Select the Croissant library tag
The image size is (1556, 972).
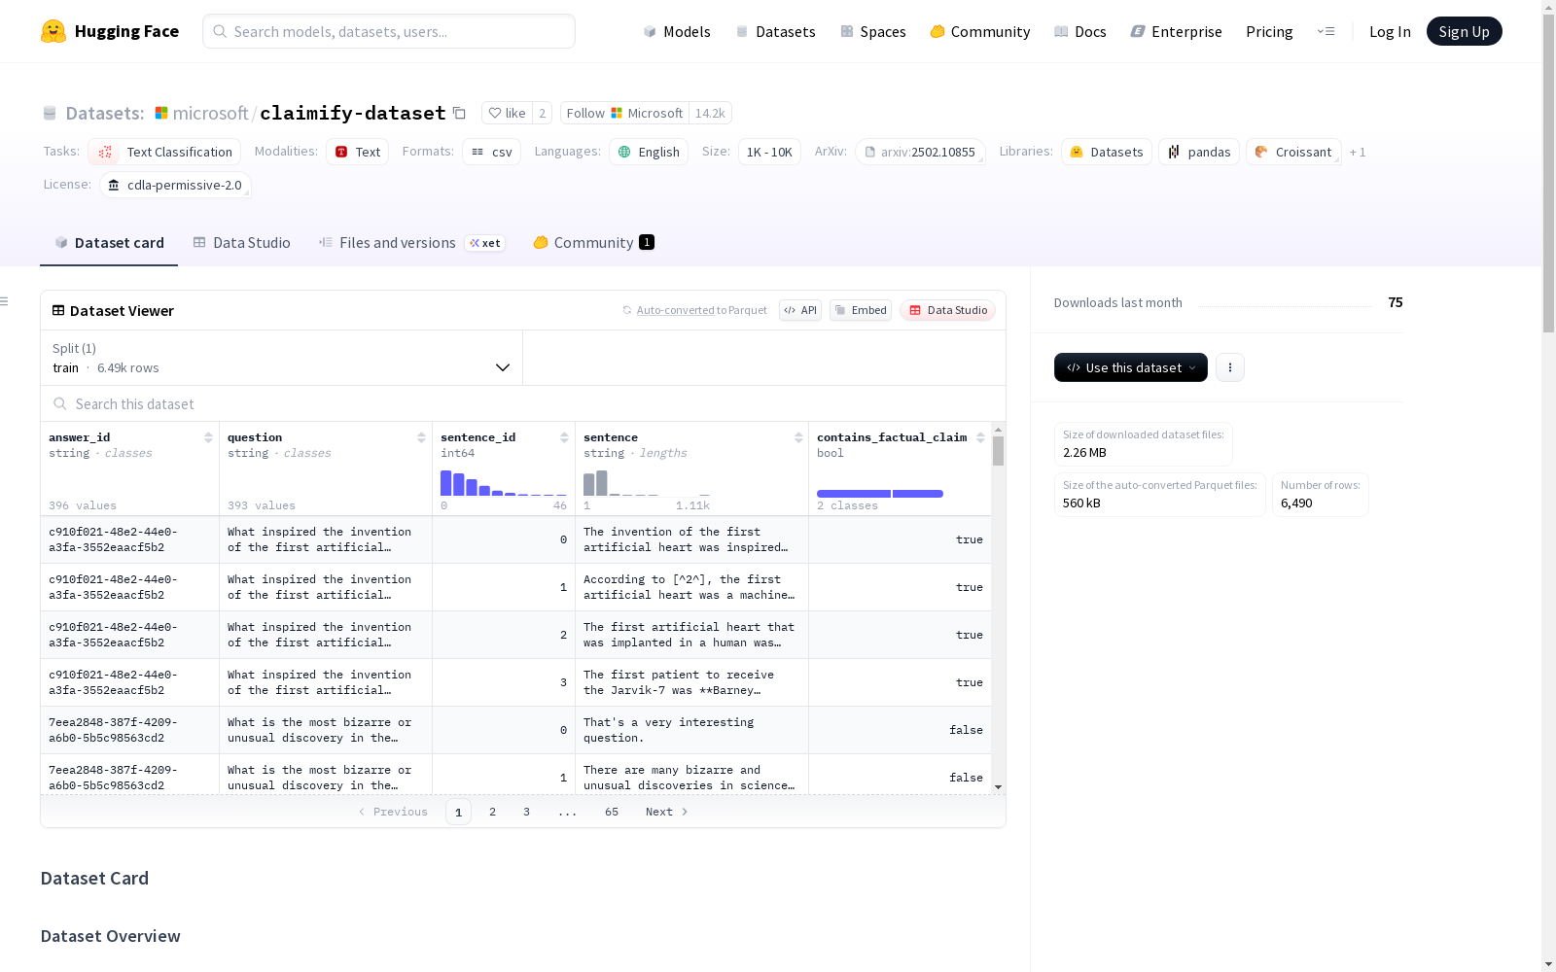[x=1293, y=152]
